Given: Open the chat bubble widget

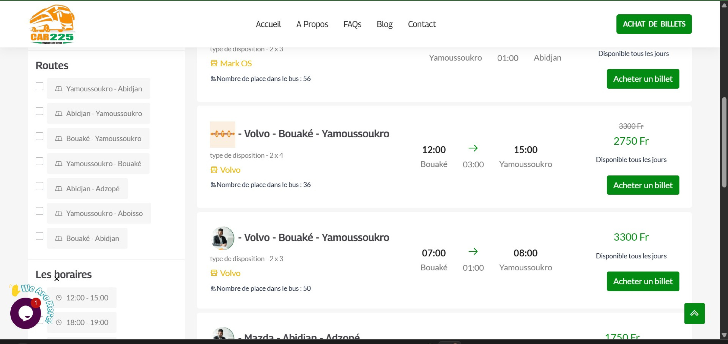Looking at the screenshot, I should [26, 313].
